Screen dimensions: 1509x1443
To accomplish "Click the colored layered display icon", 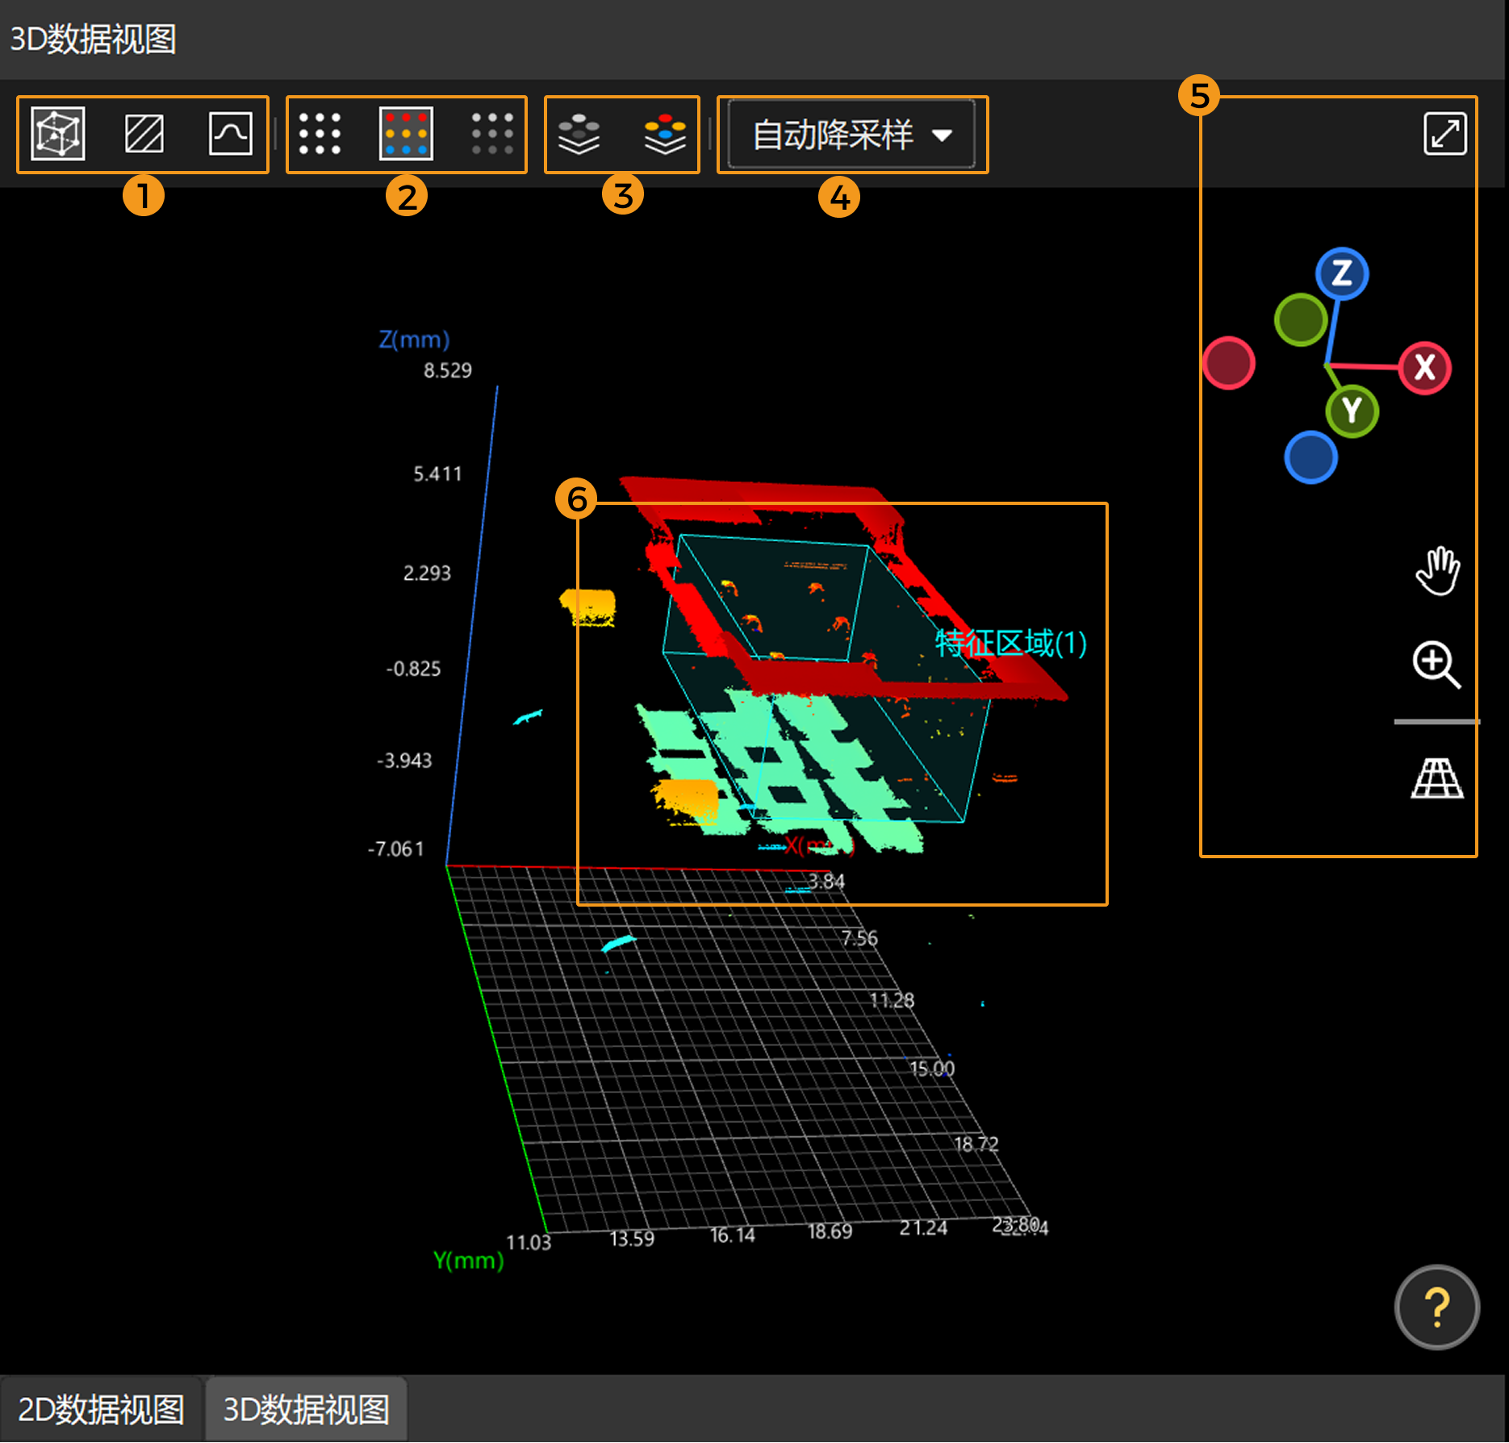I will 664,134.
